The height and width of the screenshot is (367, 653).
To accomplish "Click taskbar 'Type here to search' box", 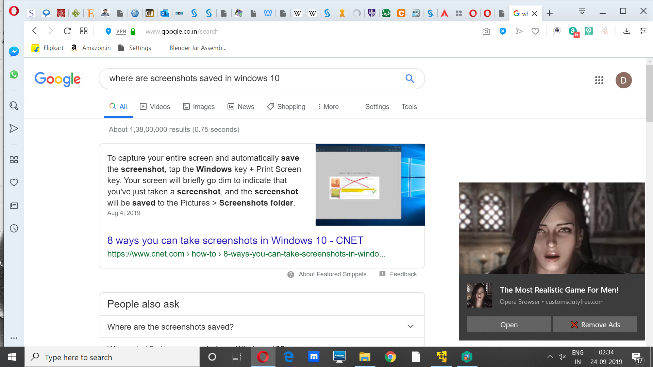I will 112,357.
